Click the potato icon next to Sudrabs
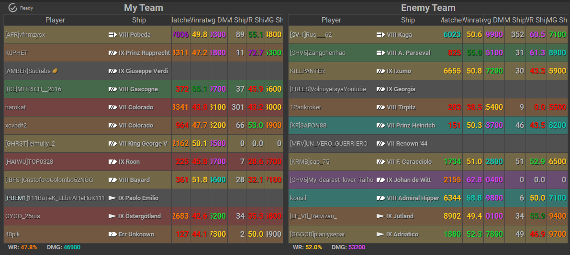The height and width of the screenshot is (255, 570). pos(55,71)
